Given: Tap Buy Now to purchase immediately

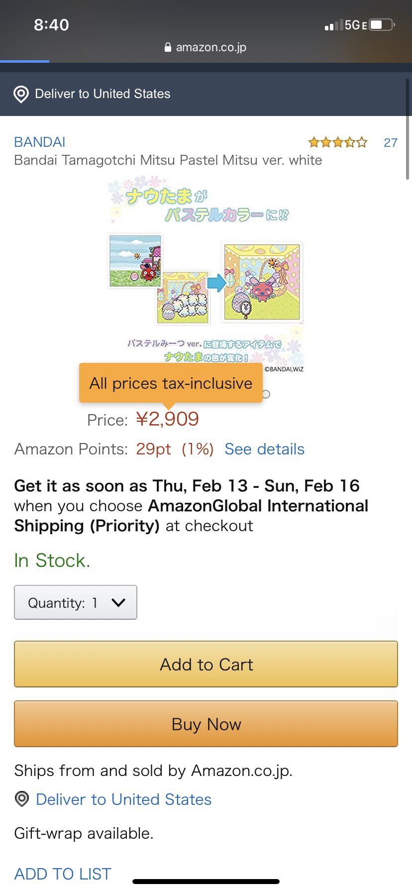Looking at the screenshot, I should point(206,724).
